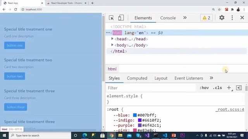The width and height of the screenshot is (248, 139).
Task: Click the Styles Filter input field
Action: point(151,88)
